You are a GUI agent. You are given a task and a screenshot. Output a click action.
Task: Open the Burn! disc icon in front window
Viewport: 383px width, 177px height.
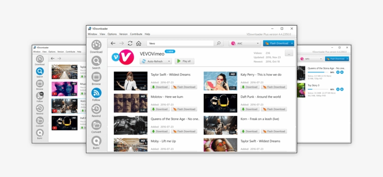[96, 141]
